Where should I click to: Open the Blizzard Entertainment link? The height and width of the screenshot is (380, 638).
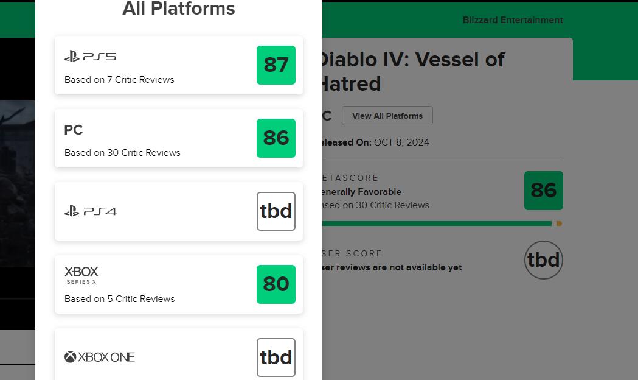pos(513,20)
